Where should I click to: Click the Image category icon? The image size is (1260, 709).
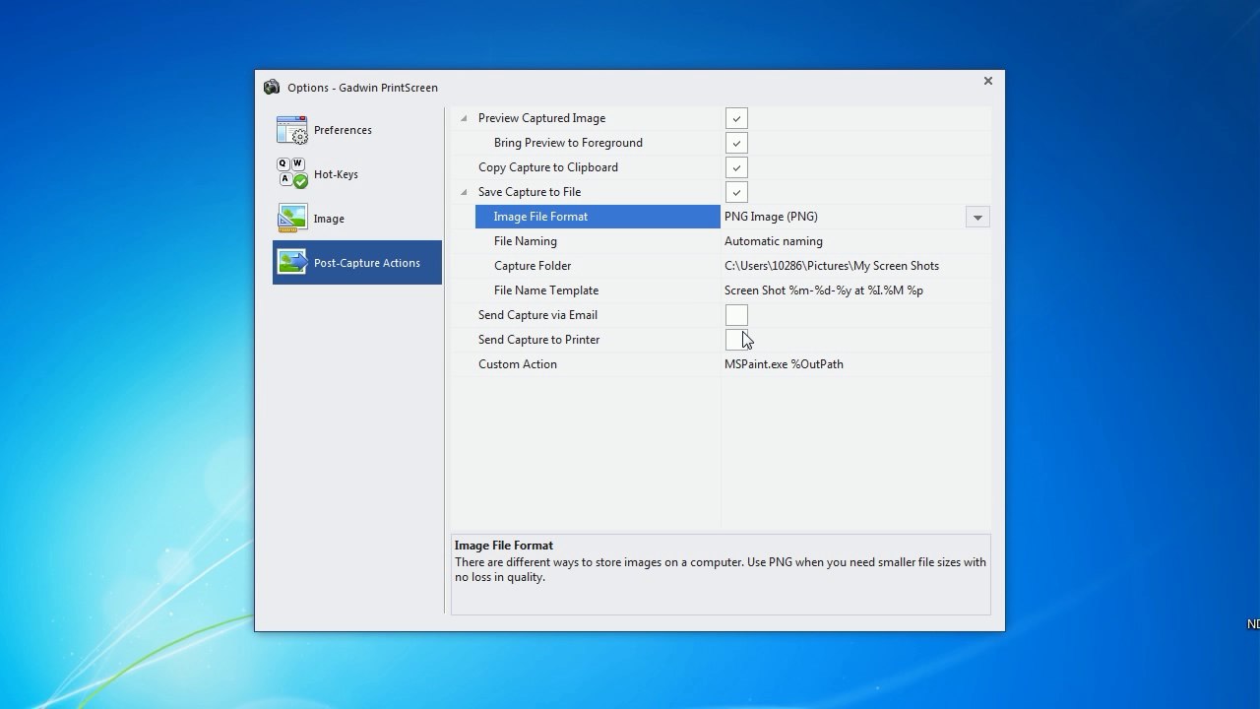pyautogui.click(x=291, y=218)
